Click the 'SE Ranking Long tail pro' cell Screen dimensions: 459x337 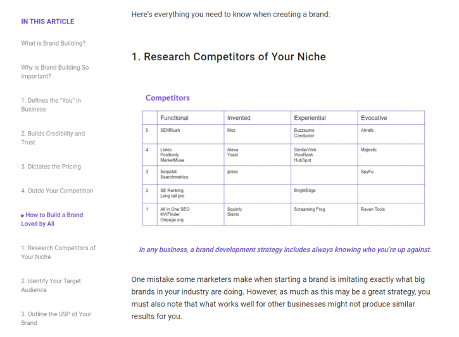(x=191, y=194)
